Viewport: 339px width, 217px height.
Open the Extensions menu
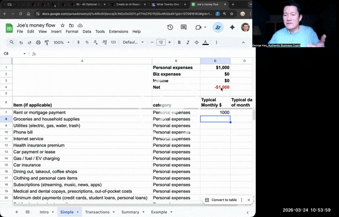tap(119, 32)
